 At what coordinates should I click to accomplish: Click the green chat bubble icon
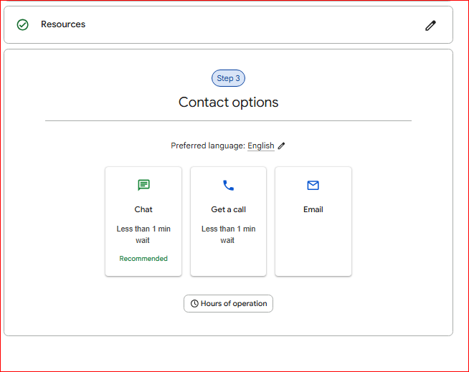point(143,185)
